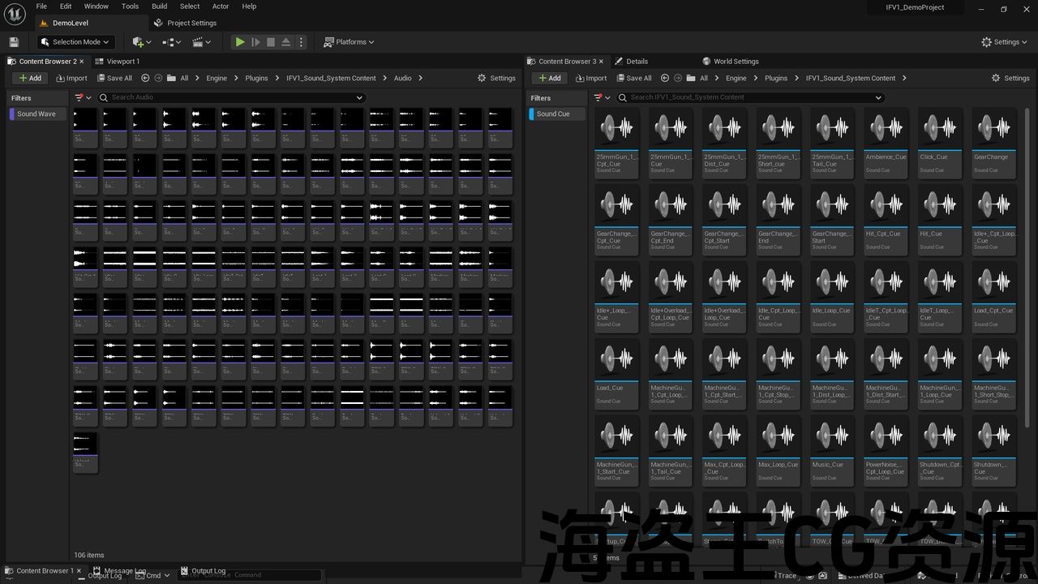
Task: Open the Build menu
Action: (159, 6)
